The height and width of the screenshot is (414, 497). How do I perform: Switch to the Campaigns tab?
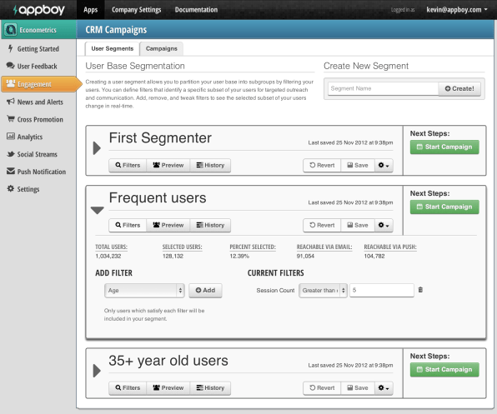pyautogui.click(x=161, y=49)
